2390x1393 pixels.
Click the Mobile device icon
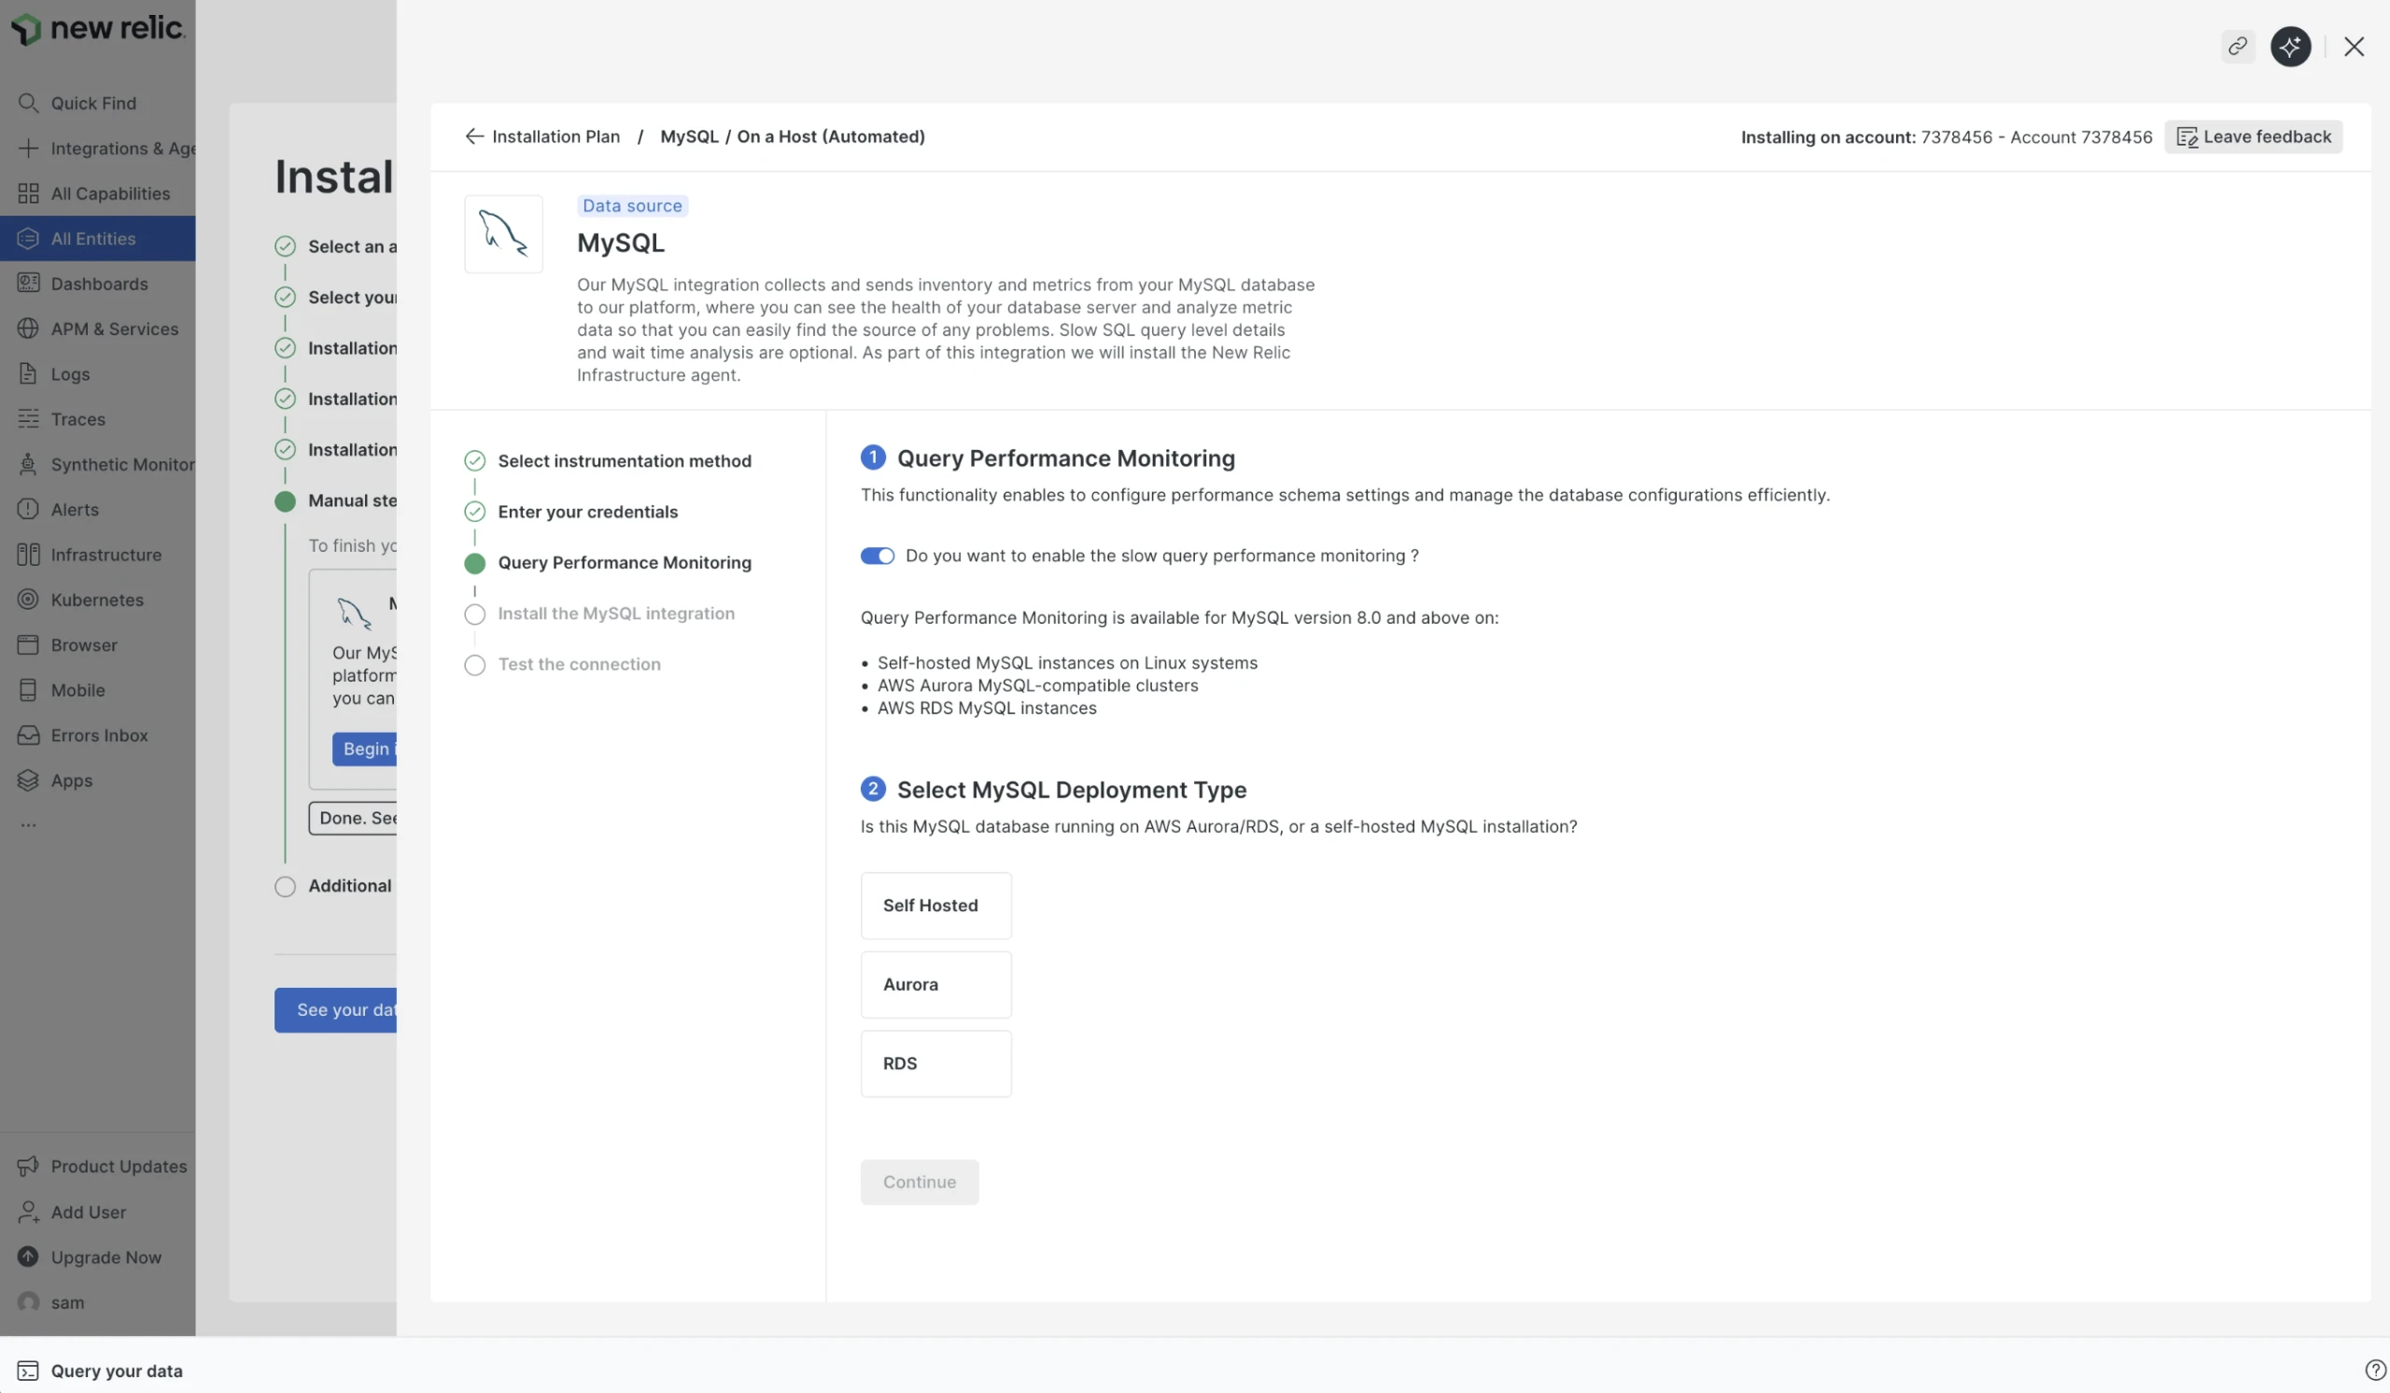[28, 690]
